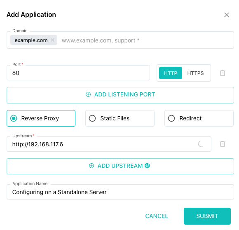Switch protocol to HTTP
This screenshot has width=239, height=230.
click(x=171, y=73)
